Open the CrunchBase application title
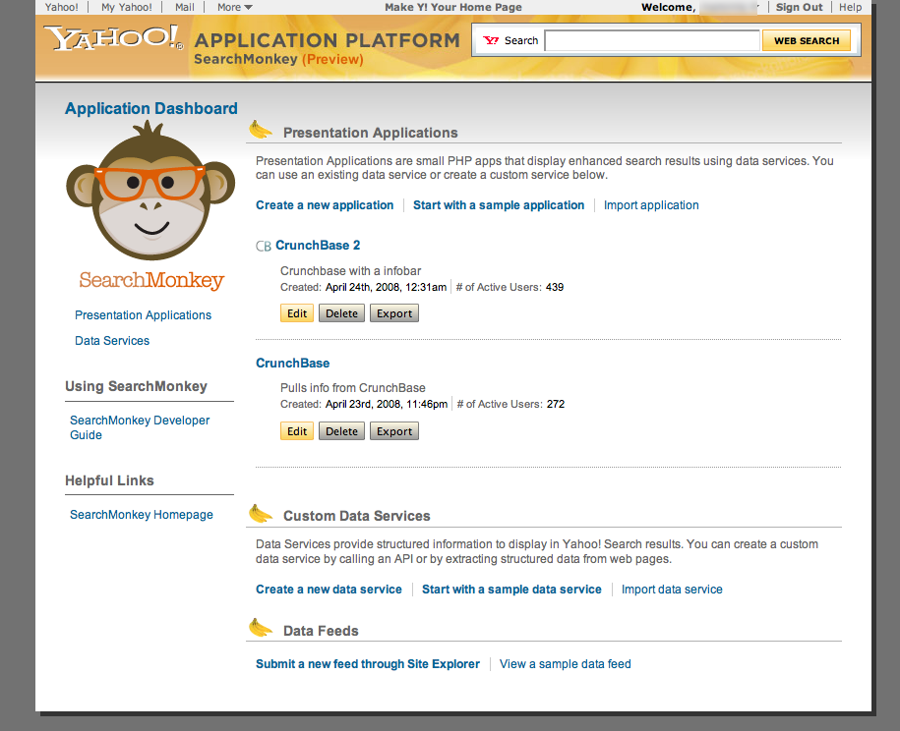Image resolution: width=900 pixels, height=731 pixels. coord(293,363)
